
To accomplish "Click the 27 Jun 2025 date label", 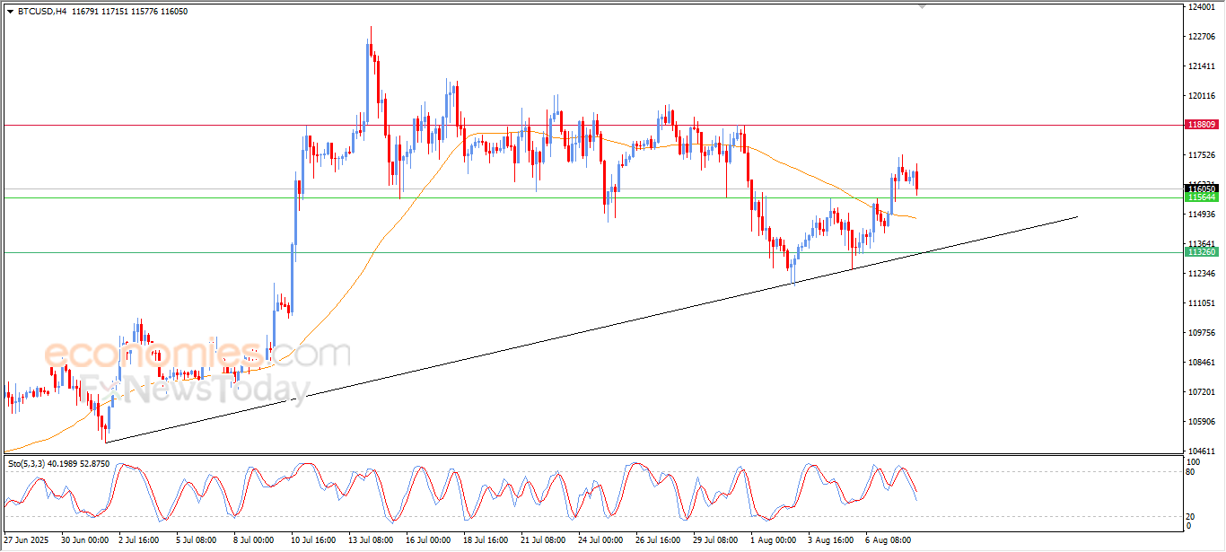I will point(25,541).
